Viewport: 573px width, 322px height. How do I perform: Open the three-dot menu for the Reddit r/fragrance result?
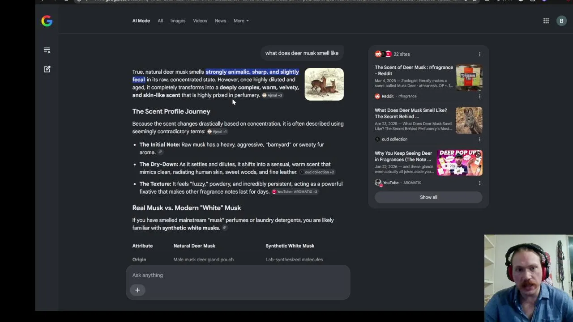pyautogui.click(x=479, y=96)
